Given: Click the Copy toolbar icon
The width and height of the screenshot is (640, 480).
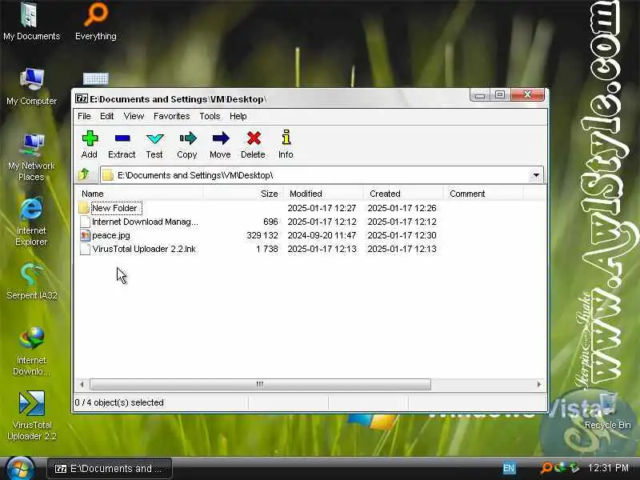Looking at the screenshot, I should click(187, 138).
